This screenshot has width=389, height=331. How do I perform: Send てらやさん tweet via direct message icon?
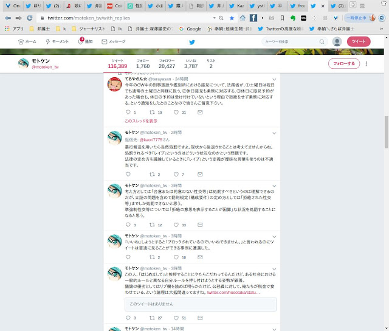(200, 112)
